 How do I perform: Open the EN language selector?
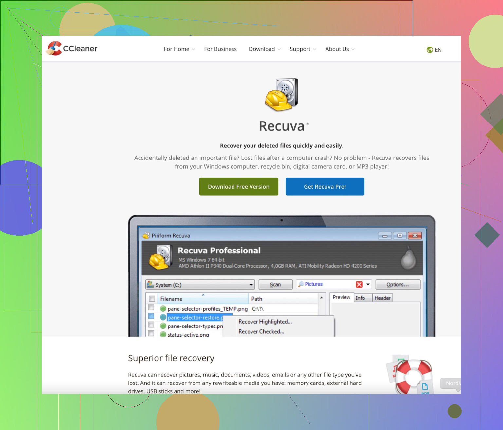[x=434, y=50]
